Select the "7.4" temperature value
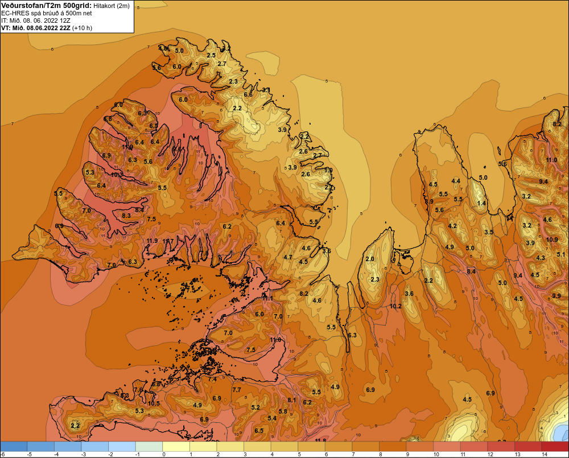 pyautogui.click(x=212, y=379)
